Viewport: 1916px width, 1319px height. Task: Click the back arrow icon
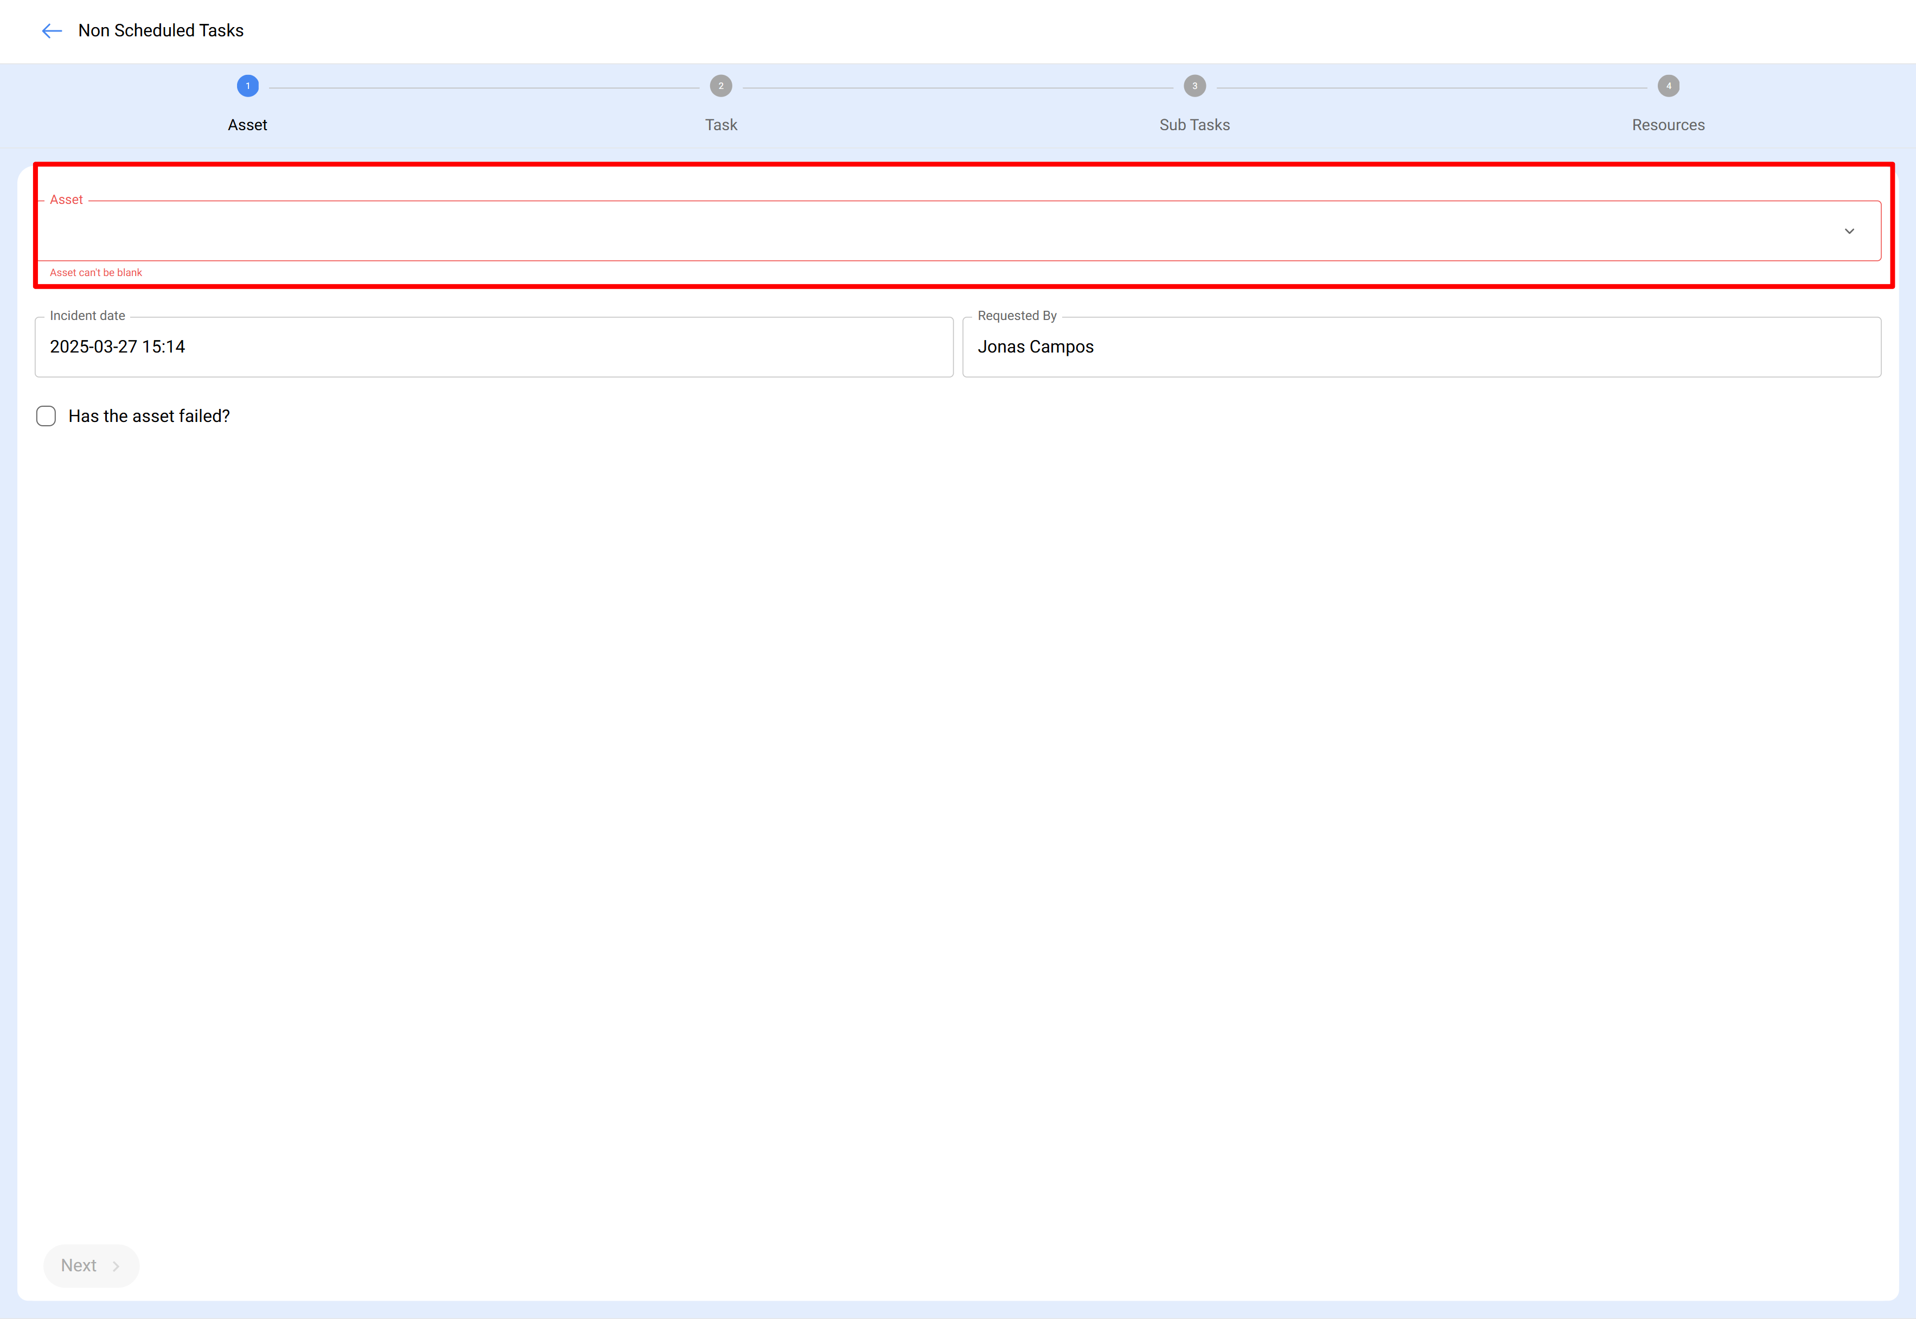(52, 31)
